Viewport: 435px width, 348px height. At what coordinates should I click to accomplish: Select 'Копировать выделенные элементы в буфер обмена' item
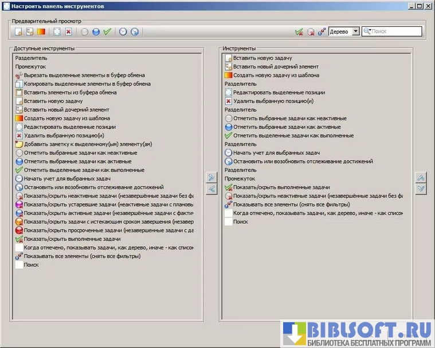[x=87, y=84]
